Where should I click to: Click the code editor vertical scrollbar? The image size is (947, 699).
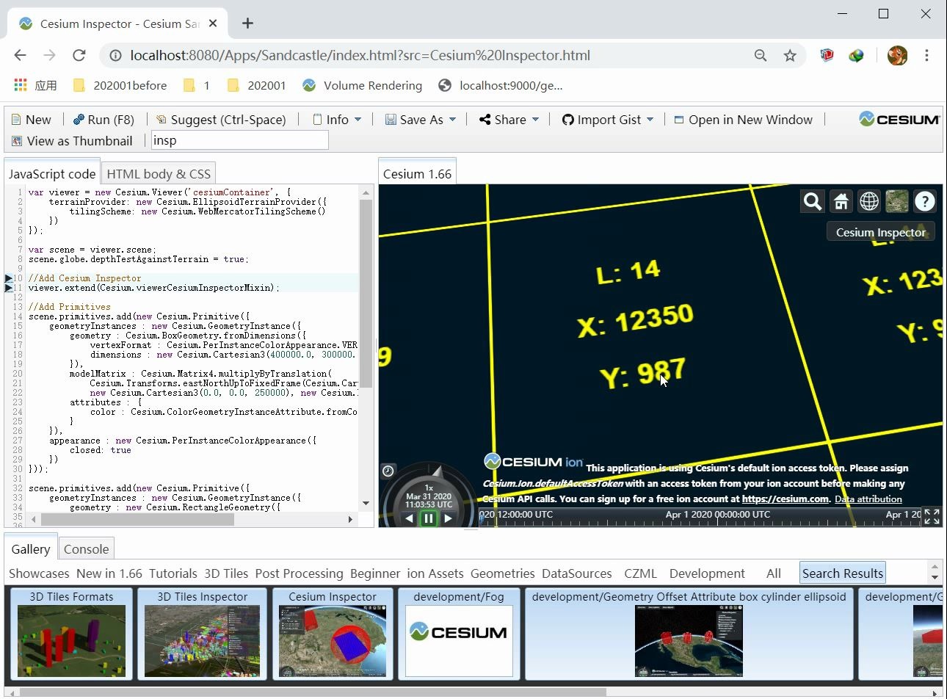366,294
